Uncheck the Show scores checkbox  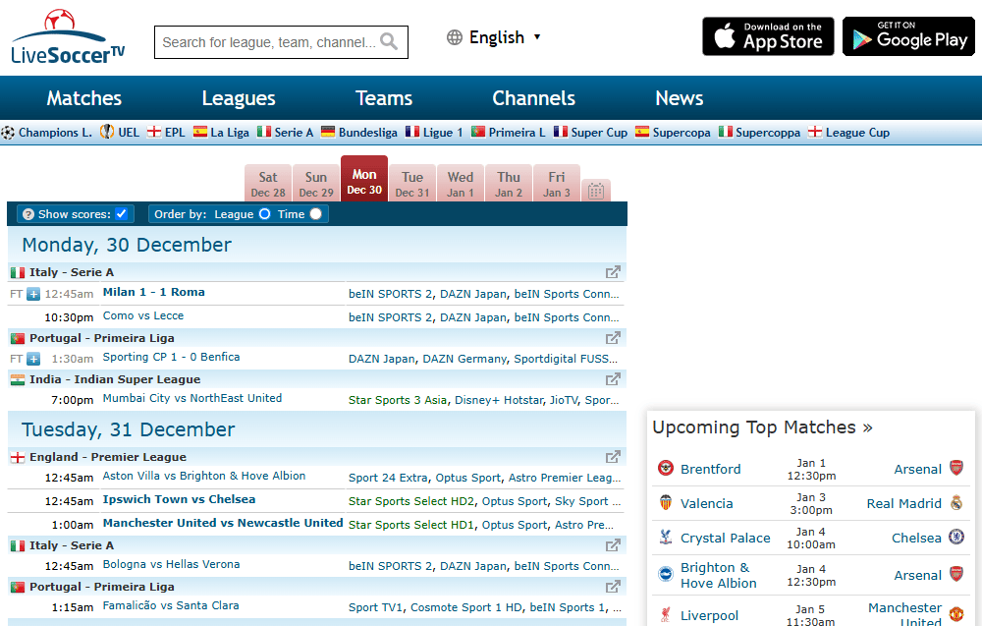122,214
